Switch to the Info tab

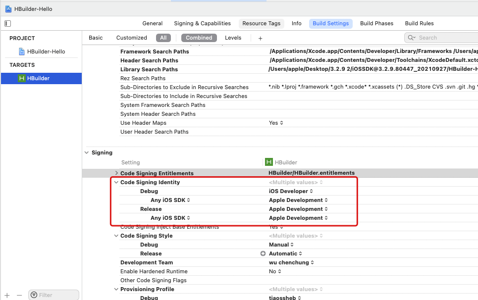click(x=296, y=23)
